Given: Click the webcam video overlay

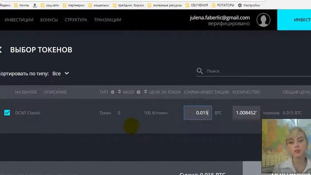Looking at the screenshot, I should [286, 146].
